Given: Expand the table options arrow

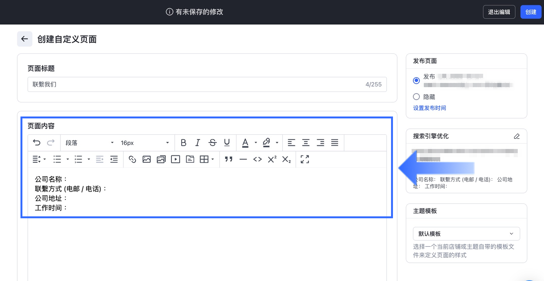Looking at the screenshot, I should 212,159.
